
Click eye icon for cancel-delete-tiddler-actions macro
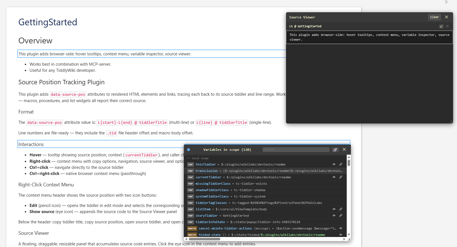coord(341,228)
